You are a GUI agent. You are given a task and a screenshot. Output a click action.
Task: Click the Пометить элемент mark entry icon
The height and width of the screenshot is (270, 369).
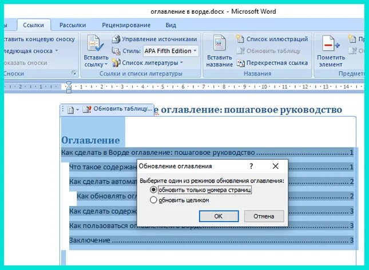pos(331,43)
